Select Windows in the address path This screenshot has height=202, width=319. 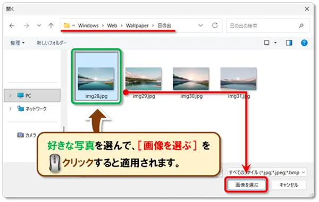click(88, 26)
